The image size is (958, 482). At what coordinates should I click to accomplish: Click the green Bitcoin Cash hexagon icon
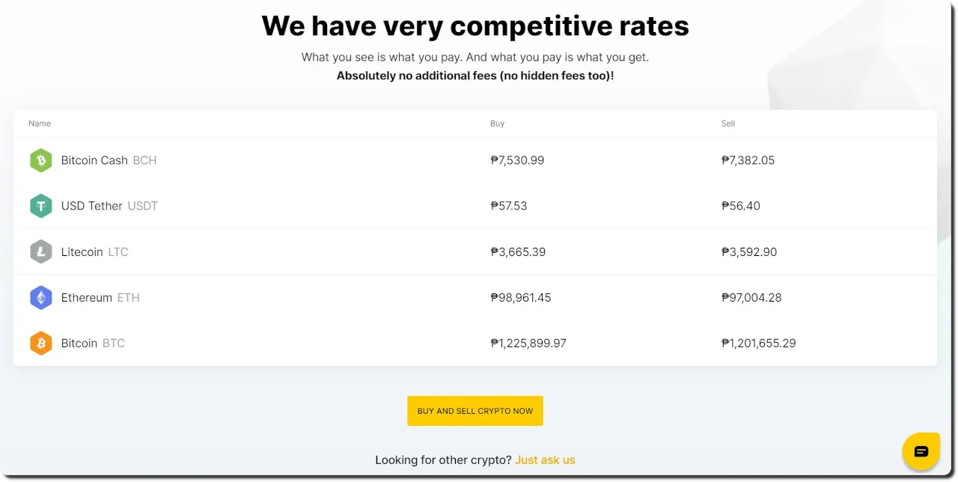pos(40,160)
